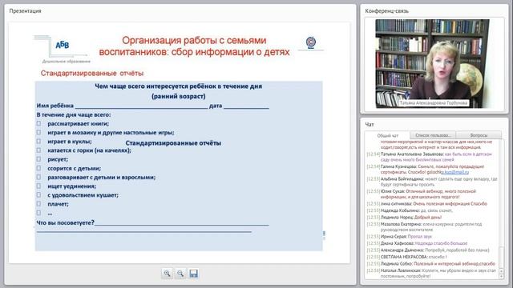The width and height of the screenshot is (513, 288).
Task: Click the presenter's webcam video
Action: pyautogui.click(x=432, y=63)
